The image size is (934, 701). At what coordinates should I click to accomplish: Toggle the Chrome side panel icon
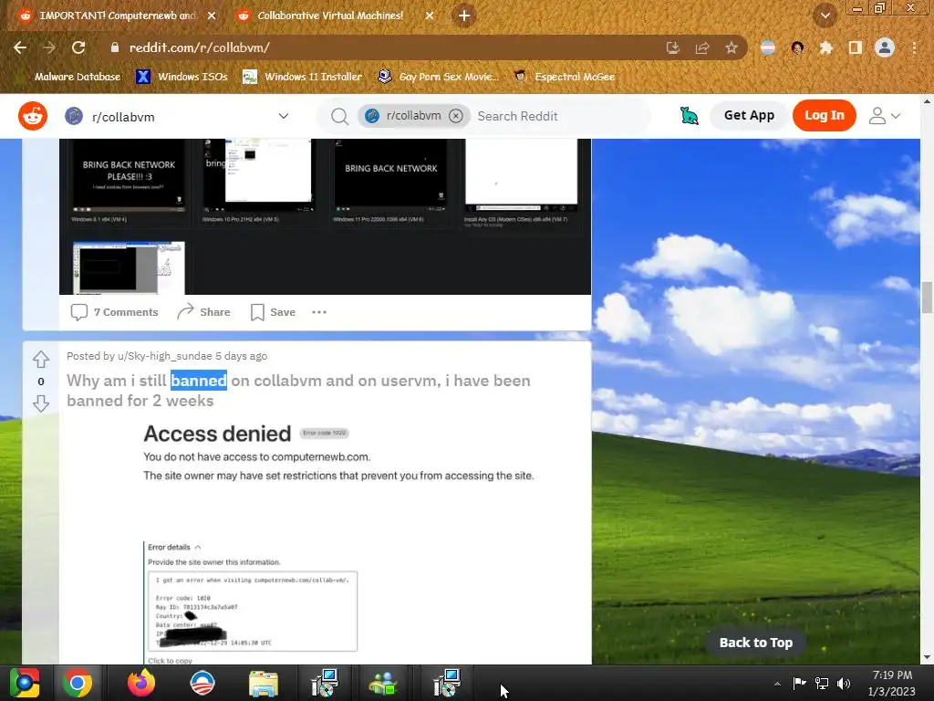click(x=855, y=47)
